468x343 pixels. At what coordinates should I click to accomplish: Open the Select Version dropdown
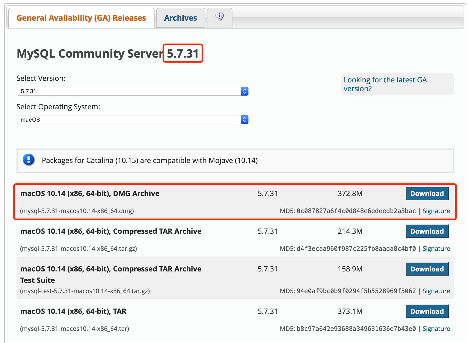[132, 91]
